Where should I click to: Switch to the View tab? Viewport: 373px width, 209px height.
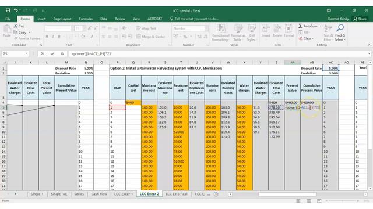tap(136, 19)
